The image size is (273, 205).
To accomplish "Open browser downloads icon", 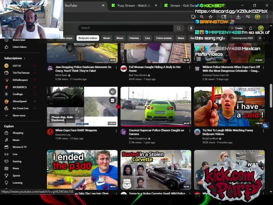I will click(238, 17).
